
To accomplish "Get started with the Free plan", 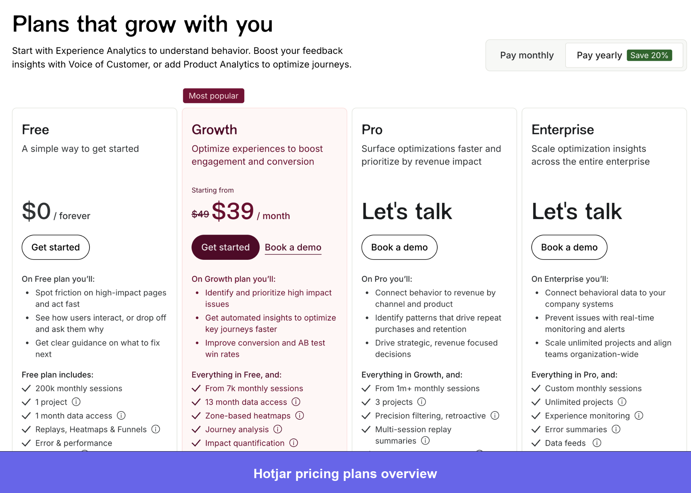I will pyautogui.click(x=55, y=247).
